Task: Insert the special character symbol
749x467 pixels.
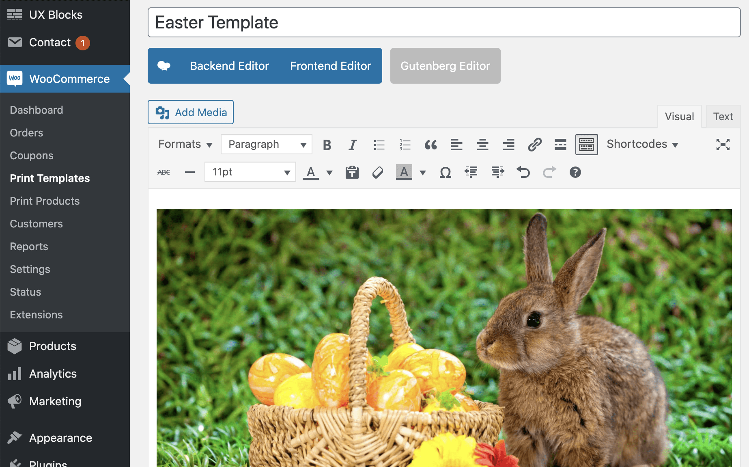Action: click(445, 172)
